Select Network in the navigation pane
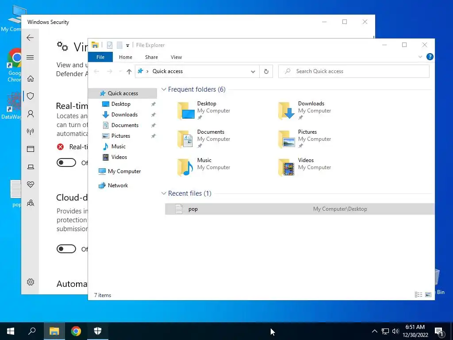 [x=118, y=185]
